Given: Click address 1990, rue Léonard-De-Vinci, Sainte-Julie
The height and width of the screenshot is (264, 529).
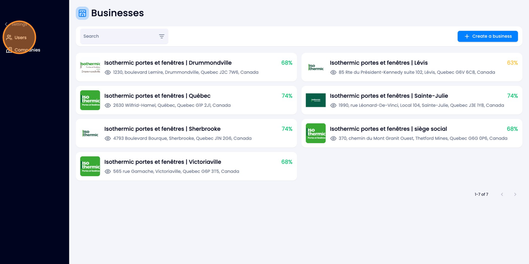Looking at the screenshot, I should [421, 105].
